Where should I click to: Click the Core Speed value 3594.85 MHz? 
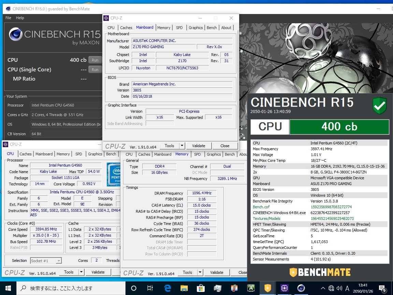(x=46, y=229)
